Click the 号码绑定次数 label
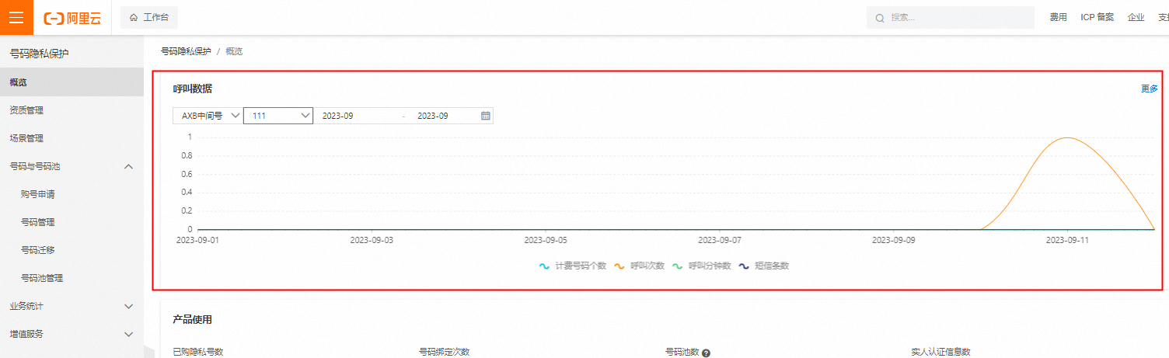This screenshot has width=1169, height=358. pos(445,352)
